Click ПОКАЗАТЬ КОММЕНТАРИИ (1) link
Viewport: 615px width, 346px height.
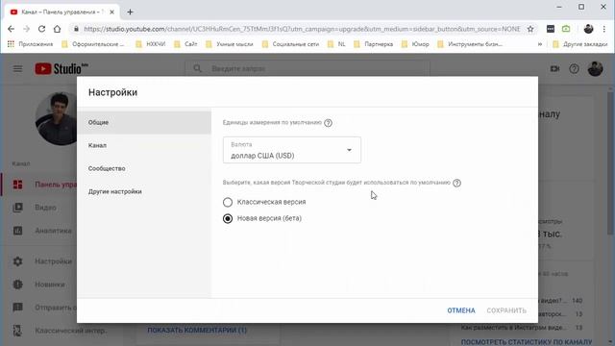pyautogui.click(x=197, y=331)
